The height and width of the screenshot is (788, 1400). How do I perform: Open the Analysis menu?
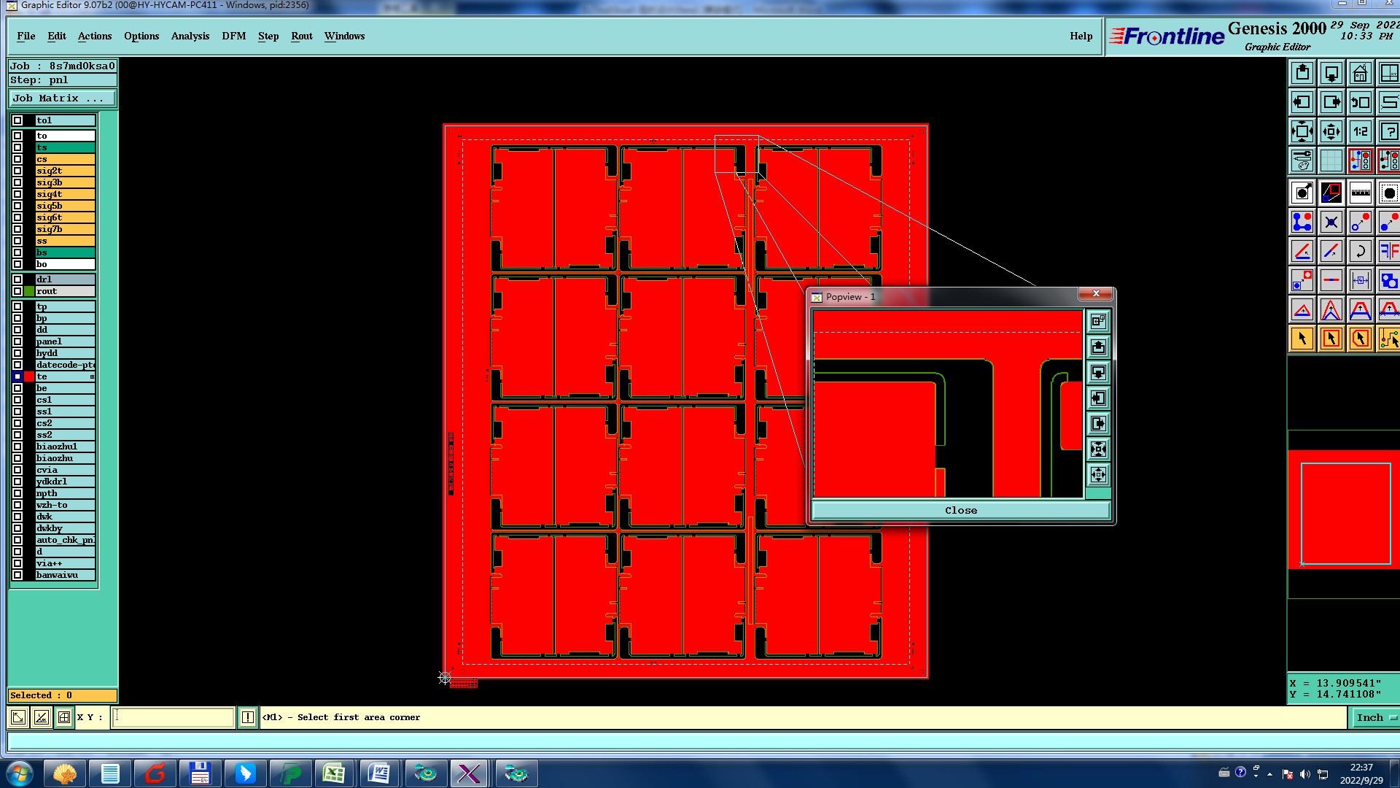click(x=190, y=36)
